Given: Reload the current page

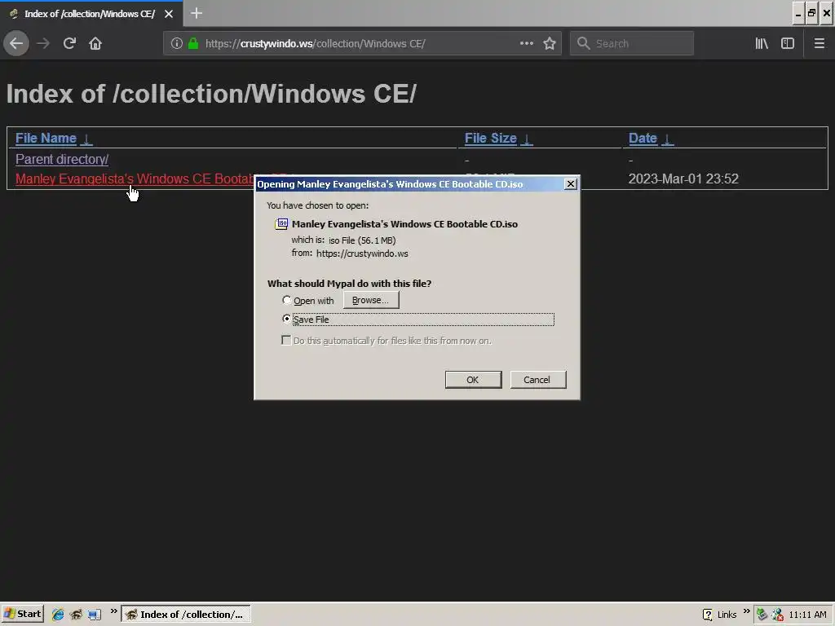Looking at the screenshot, I should tap(69, 43).
